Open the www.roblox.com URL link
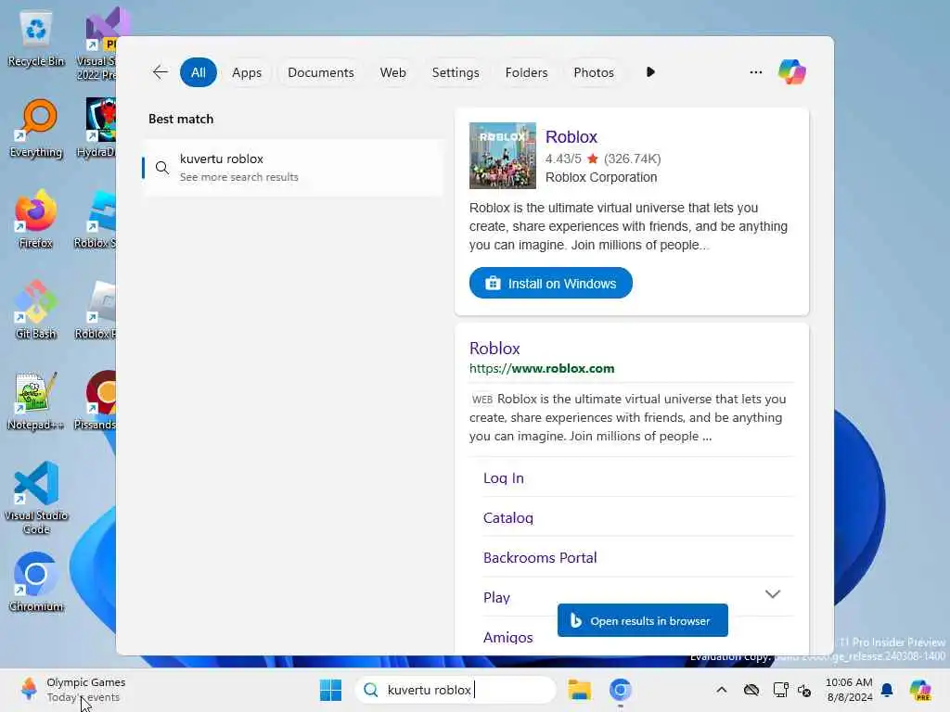 click(542, 368)
